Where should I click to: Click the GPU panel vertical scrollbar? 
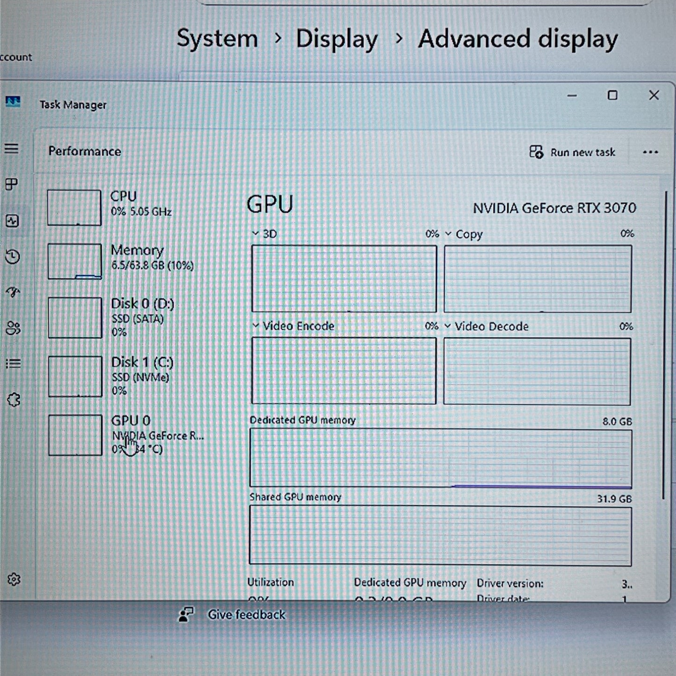[x=664, y=345]
